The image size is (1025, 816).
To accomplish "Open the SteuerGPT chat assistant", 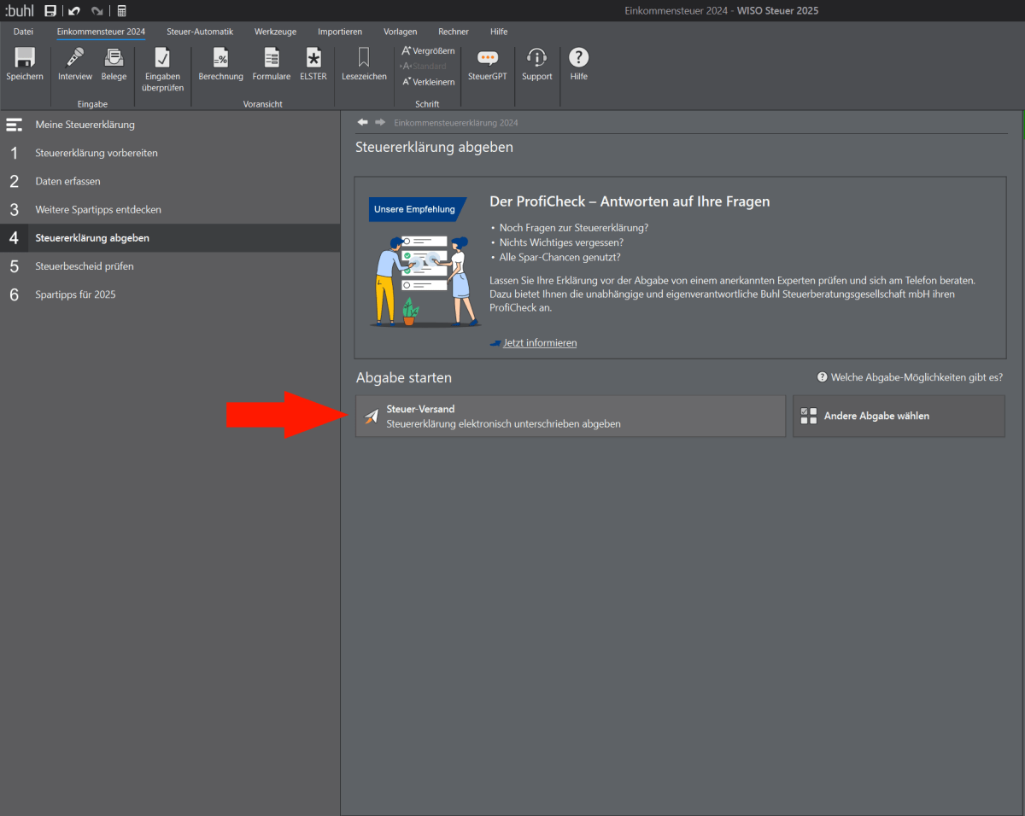I will coord(488,65).
